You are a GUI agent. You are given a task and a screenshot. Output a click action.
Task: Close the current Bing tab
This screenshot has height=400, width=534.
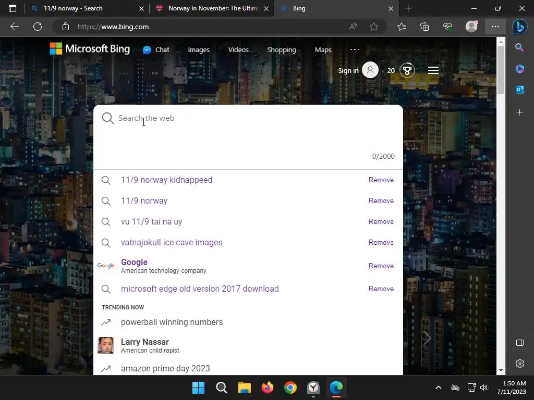[x=391, y=8]
